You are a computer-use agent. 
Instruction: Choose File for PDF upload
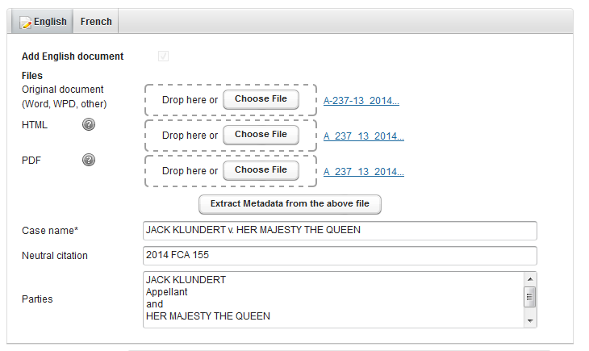click(261, 170)
